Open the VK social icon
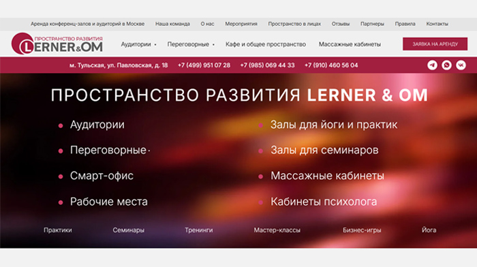 pos(461,65)
